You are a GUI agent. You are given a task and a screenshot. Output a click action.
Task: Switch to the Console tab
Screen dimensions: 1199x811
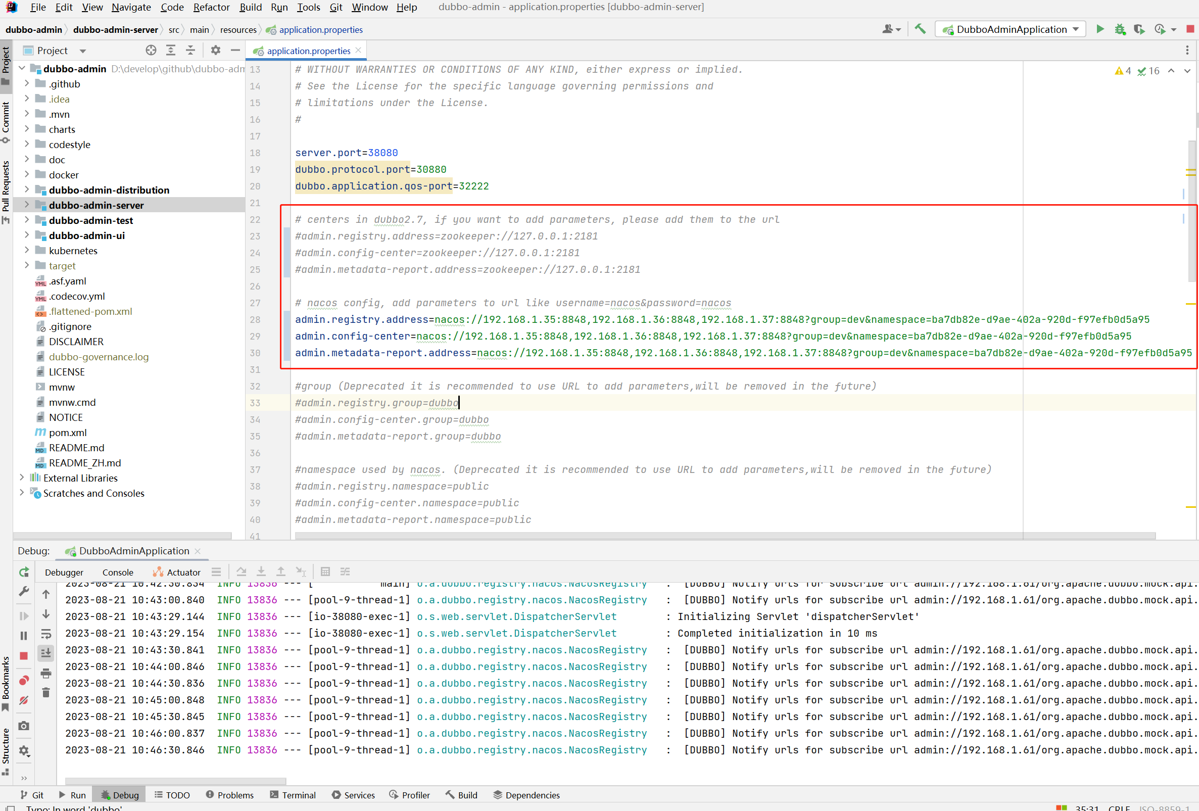118,572
